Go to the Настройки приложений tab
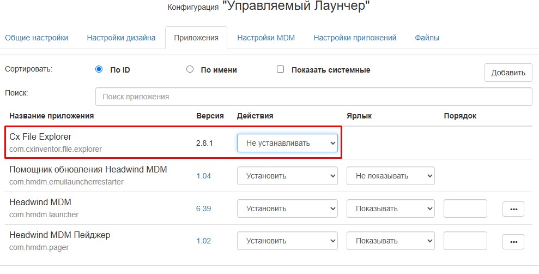Screen dimensions: 539x274 tap(355, 38)
